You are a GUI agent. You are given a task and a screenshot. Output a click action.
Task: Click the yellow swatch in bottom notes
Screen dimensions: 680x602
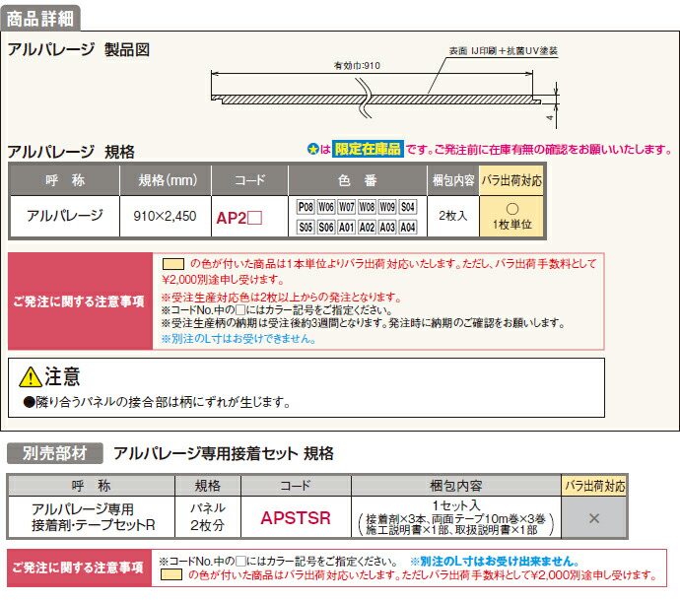click(173, 573)
